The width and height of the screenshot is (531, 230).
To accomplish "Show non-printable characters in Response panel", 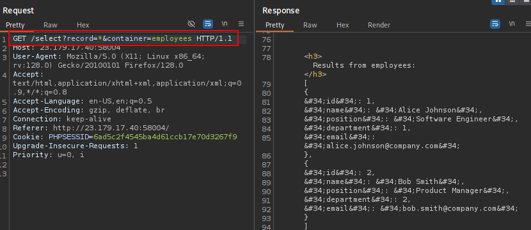I will pos(512,24).
